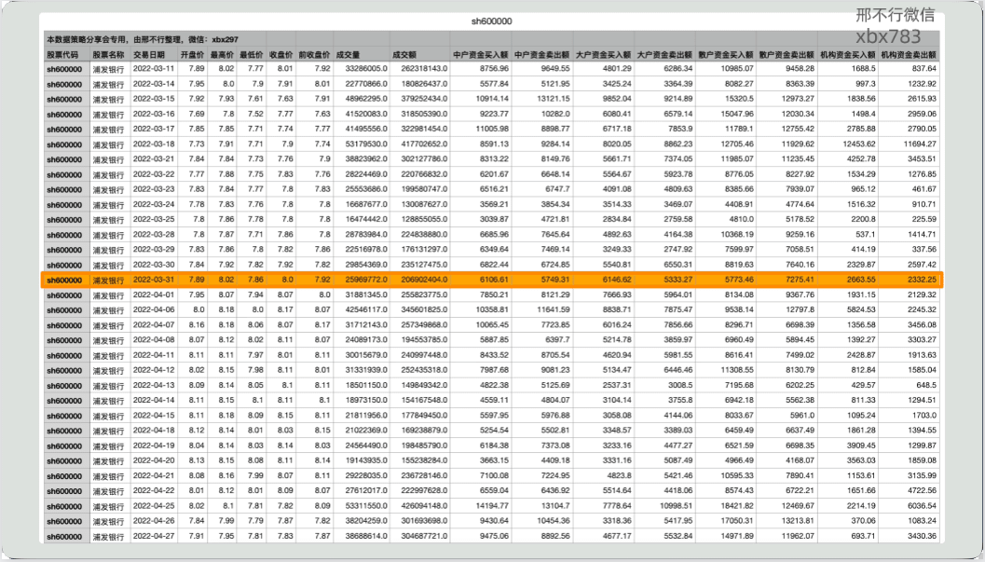Viewport: 985px width, 562px height.
Task: Click the 中户资金卖出额 column header
Action: click(x=541, y=55)
